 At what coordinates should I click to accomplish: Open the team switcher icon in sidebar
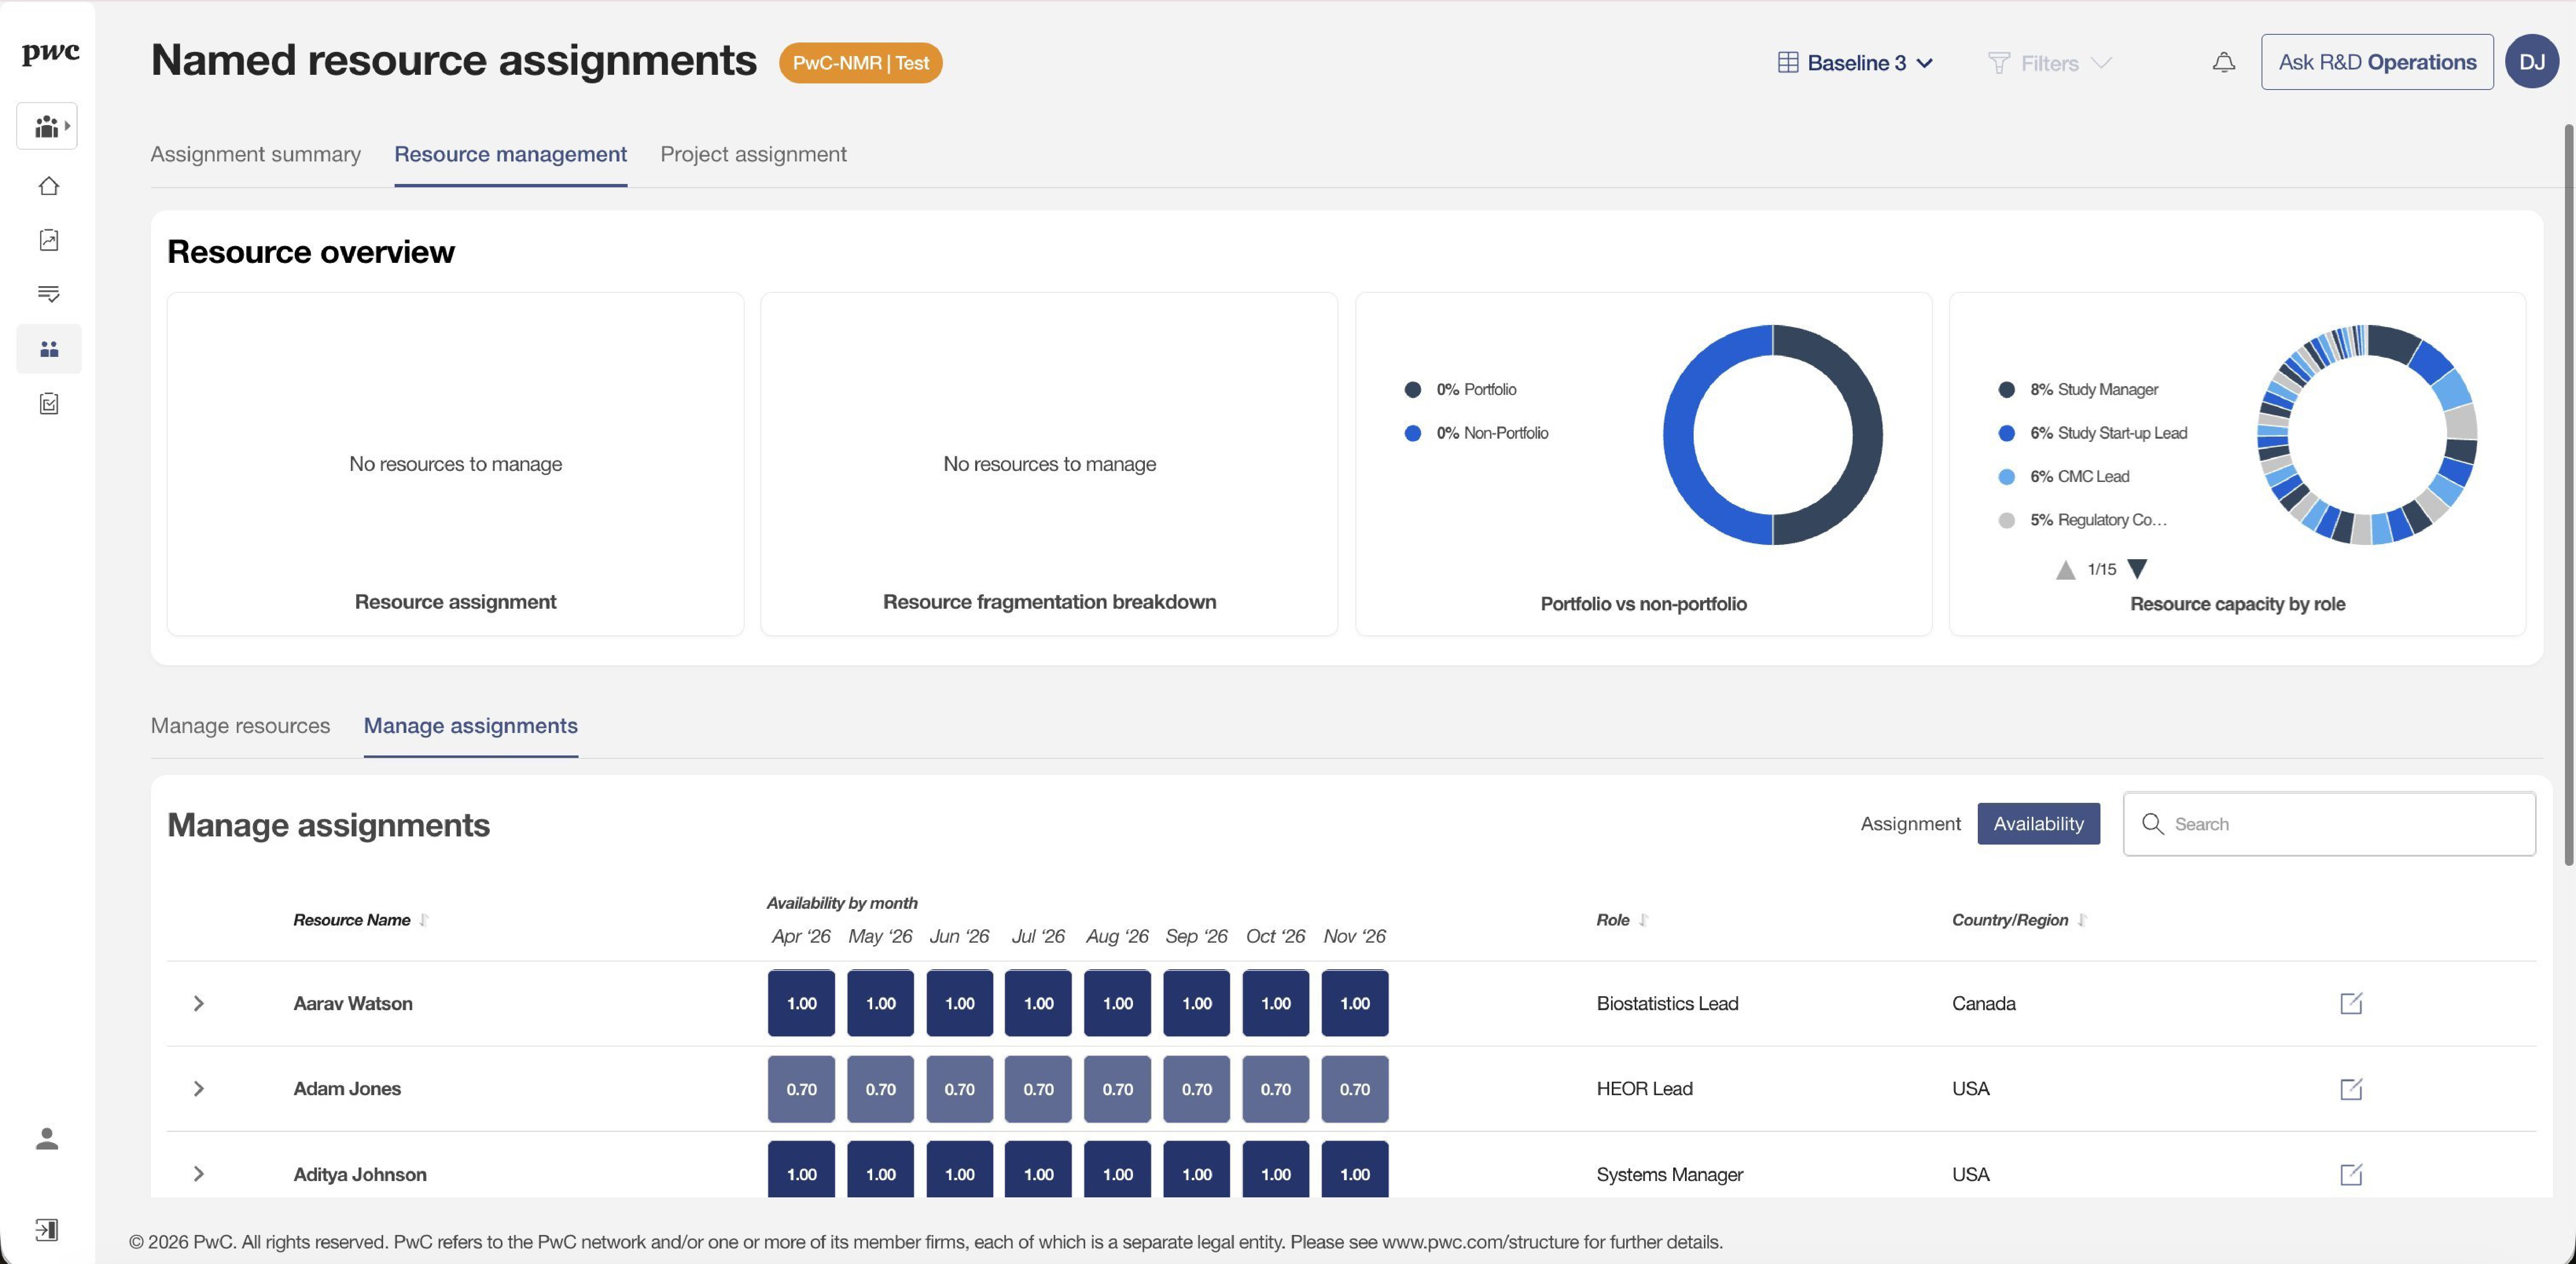47,126
